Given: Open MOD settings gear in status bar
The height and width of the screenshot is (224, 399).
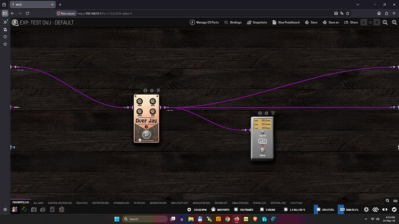Looking at the screenshot, I should (x=366, y=210).
